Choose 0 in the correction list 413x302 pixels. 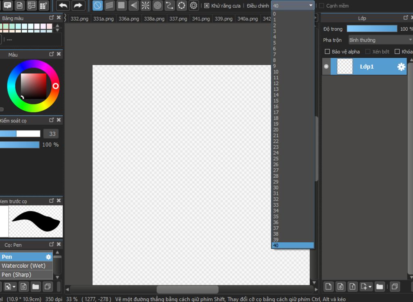293,14
